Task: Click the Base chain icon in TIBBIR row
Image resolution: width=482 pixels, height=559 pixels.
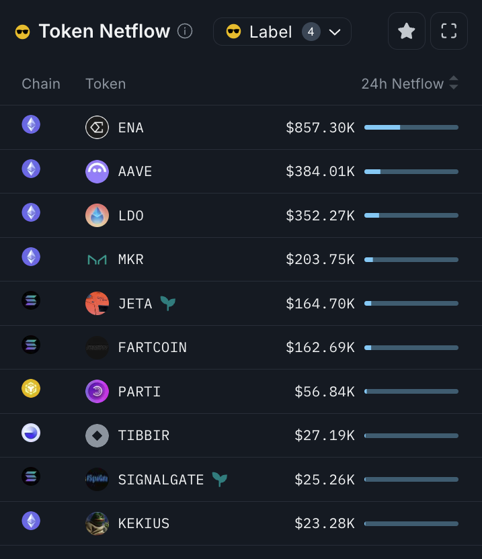Action: click(31, 433)
